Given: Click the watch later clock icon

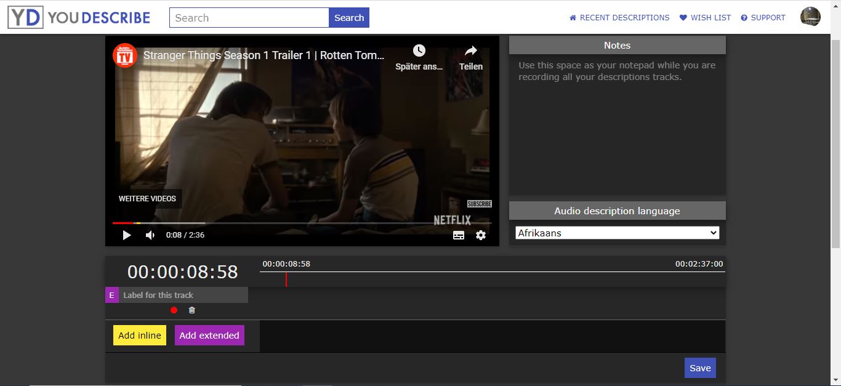Looking at the screenshot, I should click(419, 50).
